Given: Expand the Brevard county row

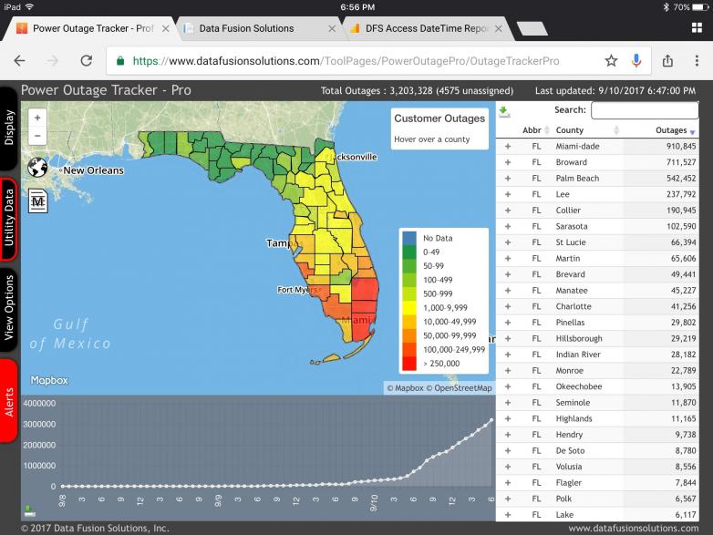Looking at the screenshot, I should pyautogui.click(x=508, y=274).
